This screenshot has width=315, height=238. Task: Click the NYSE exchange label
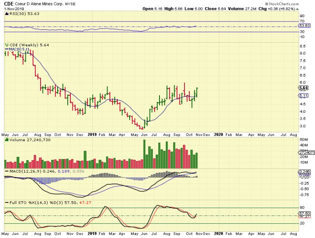tap(70, 4)
